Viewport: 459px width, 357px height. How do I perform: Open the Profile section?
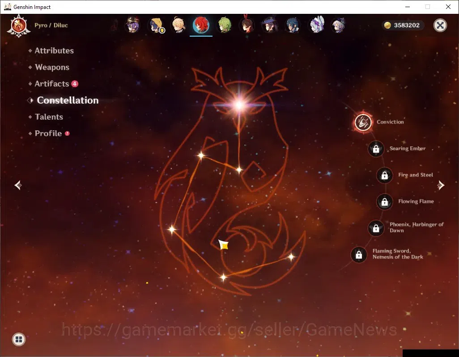coord(48,133)
